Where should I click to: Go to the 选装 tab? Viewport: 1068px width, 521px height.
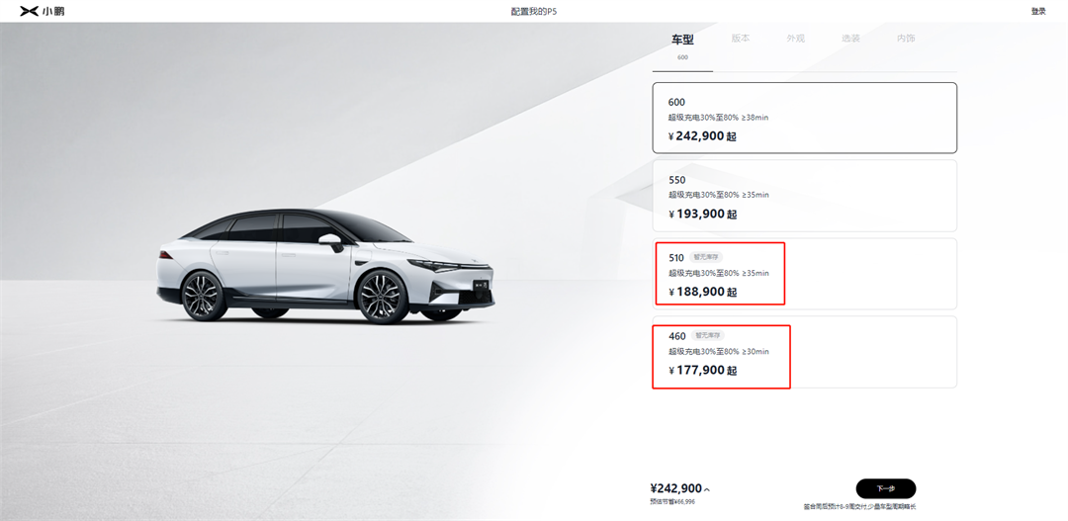point(850,39)
